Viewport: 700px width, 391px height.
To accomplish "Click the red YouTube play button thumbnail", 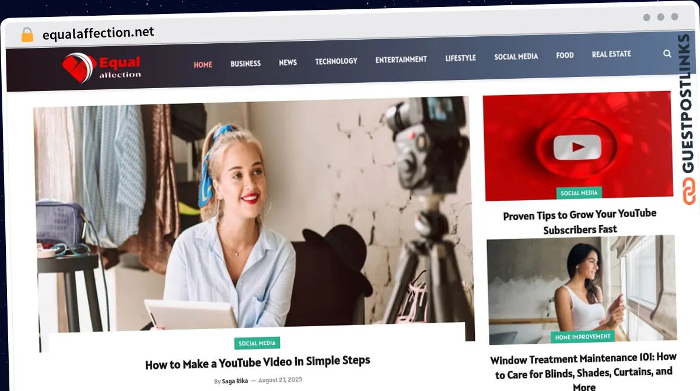I will click(577, 146).
